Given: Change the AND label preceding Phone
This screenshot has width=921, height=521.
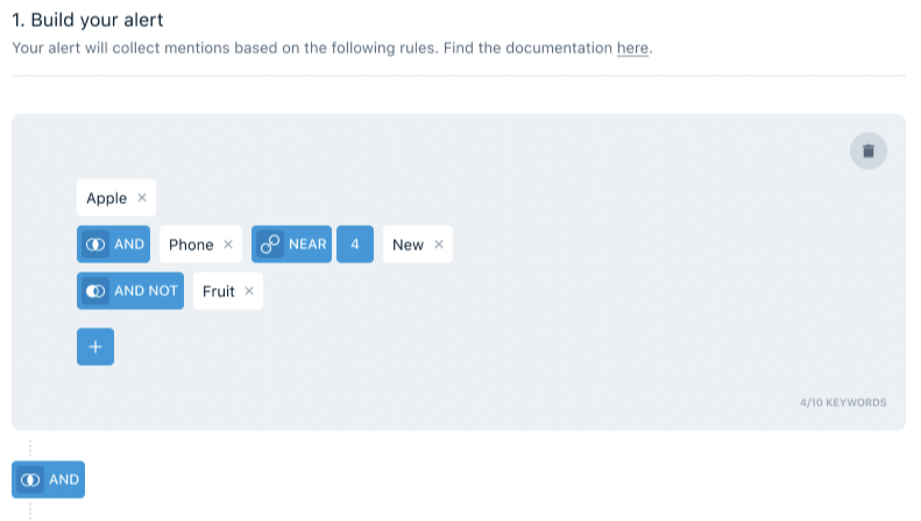Looking at the screenshot, I should [129, 244].
